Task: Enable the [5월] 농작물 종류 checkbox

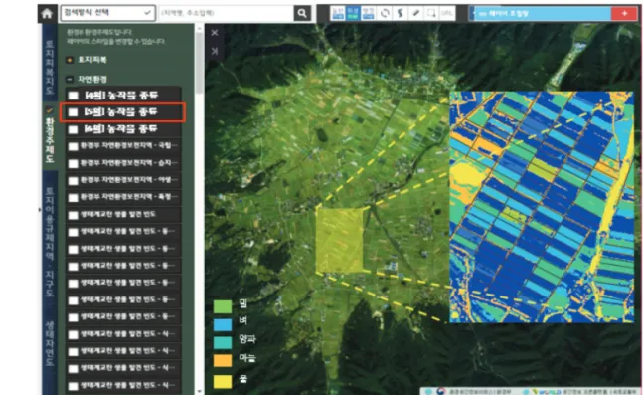Action: click(74, 112)
